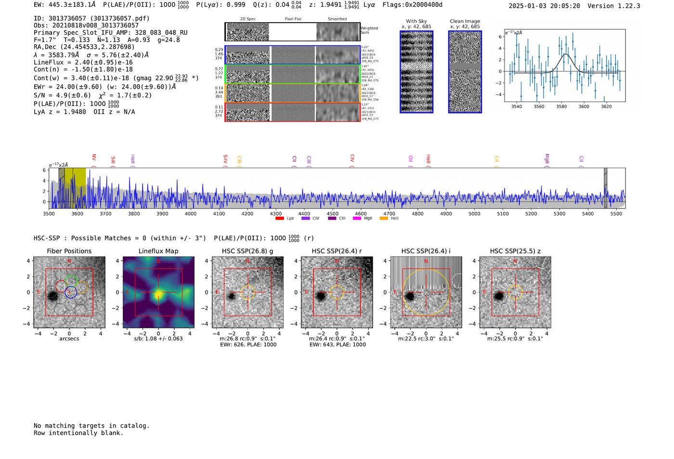This screenshot has width=674, height=459.
Task: Select the HSC SSP(25.5) z image
Action: coord(515,292)
